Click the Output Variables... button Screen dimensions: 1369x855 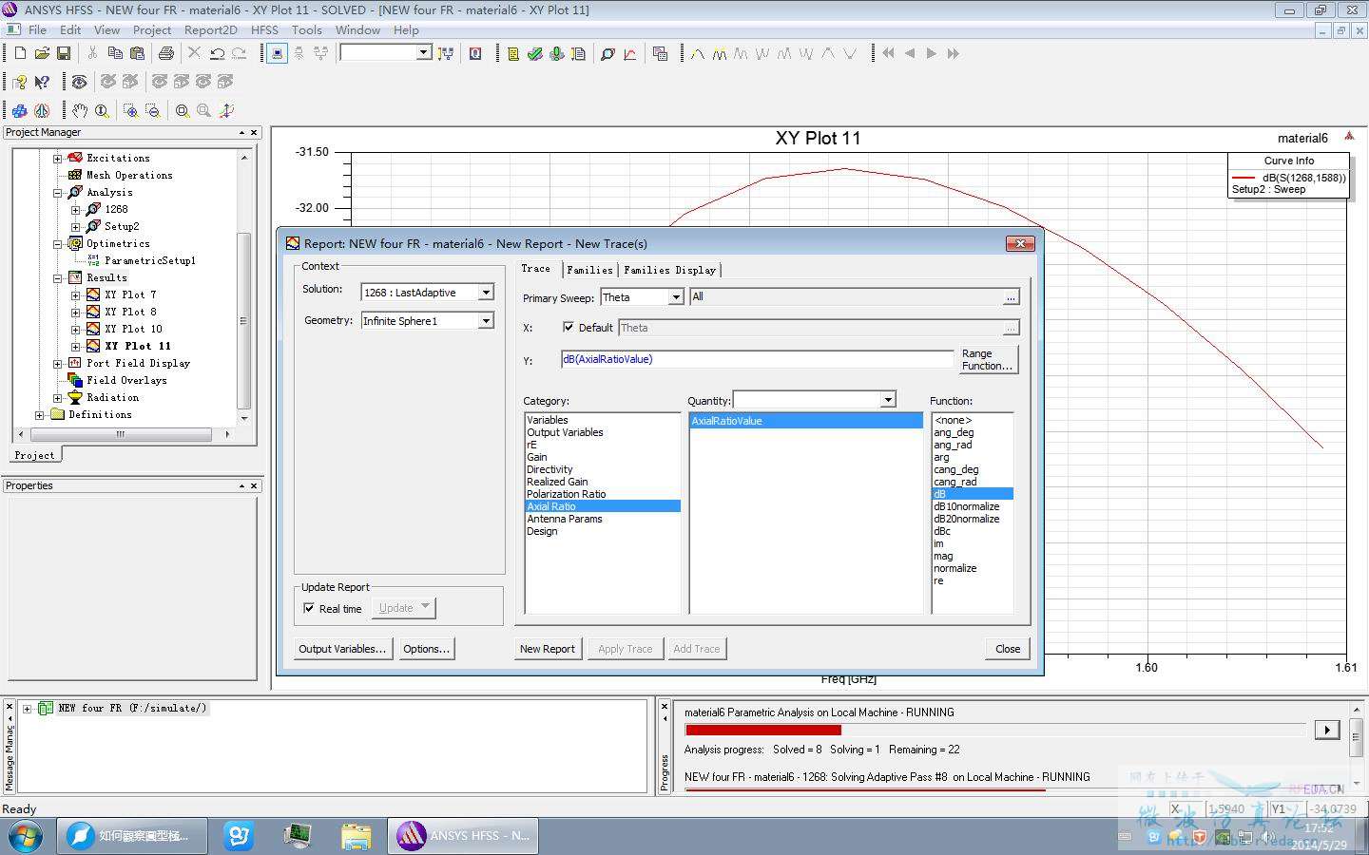(x=342, y=649)
